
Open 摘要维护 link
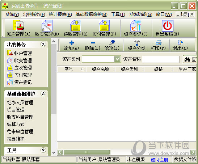pos(16,139)
